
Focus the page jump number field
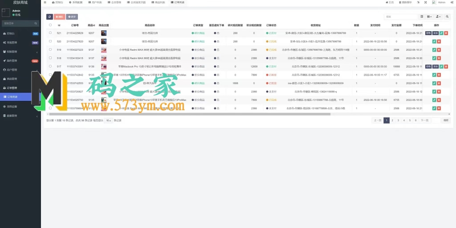[x=436, y=120]
